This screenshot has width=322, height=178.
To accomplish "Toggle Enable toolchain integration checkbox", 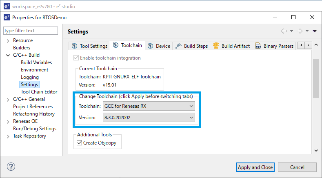I will tap(76, 58).
